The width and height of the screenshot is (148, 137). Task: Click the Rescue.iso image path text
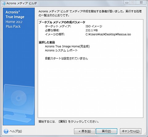tap(108, 34)
